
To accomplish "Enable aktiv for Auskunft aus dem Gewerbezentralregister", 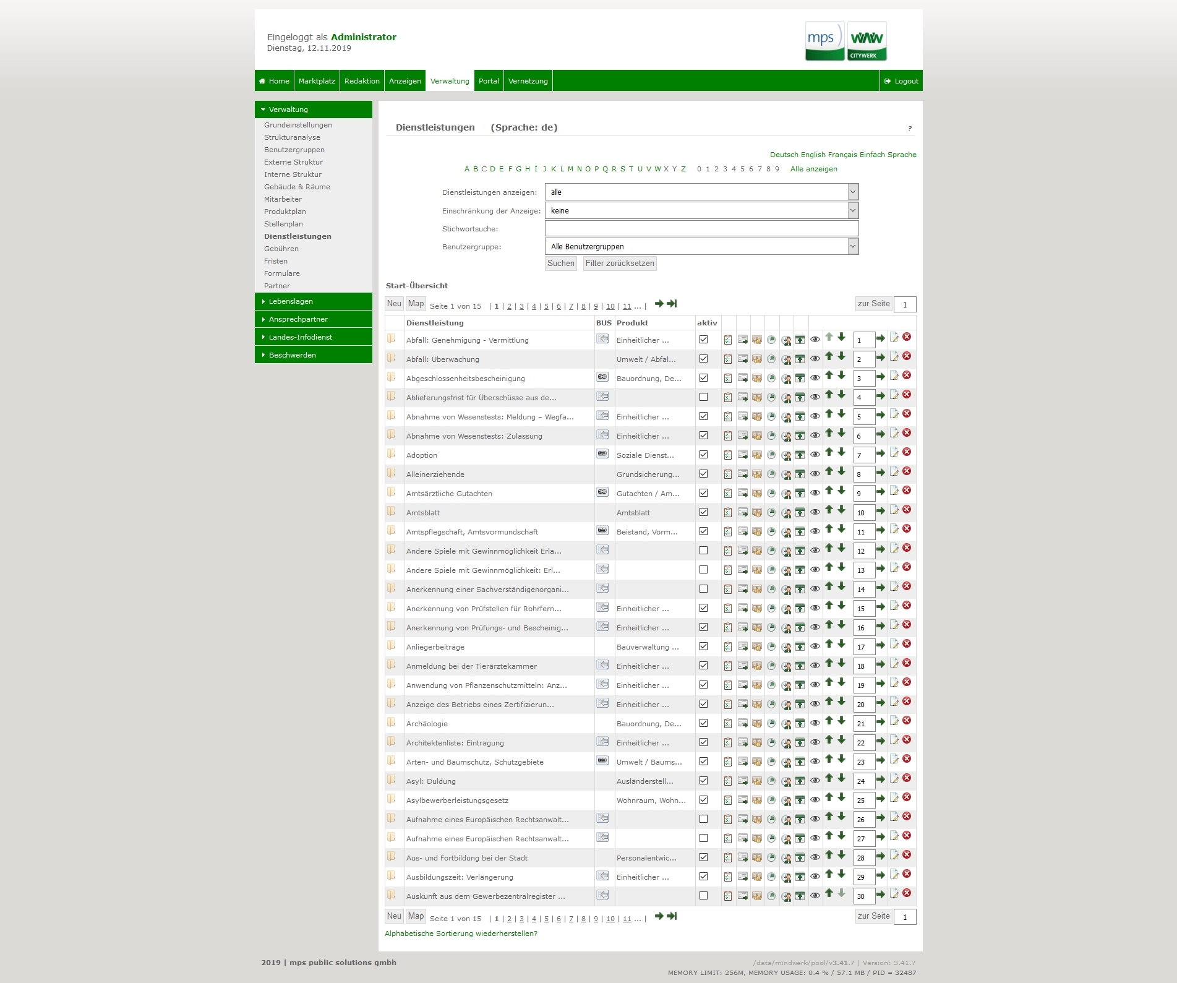I will click(x=703, y=896).
